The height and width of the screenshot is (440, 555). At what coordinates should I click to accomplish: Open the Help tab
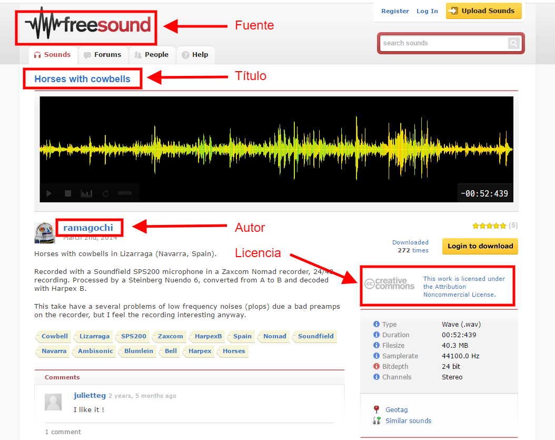click(x=195, y=55)
